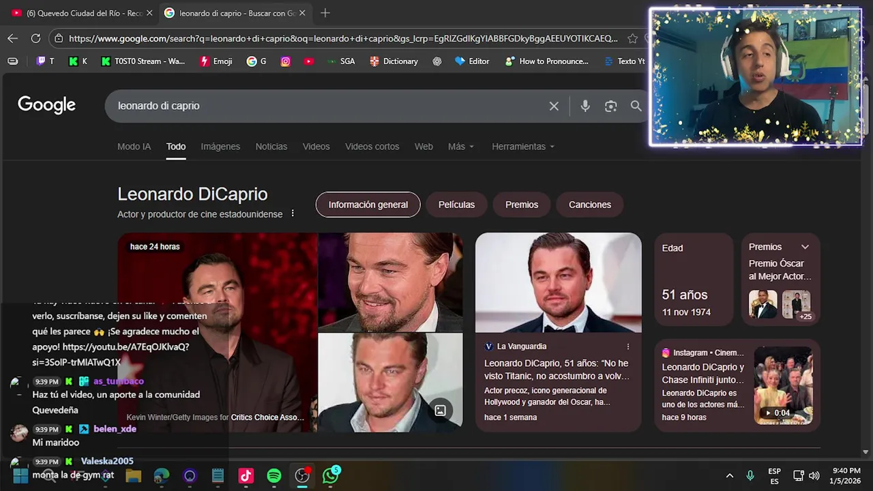Open the SGA bookmark
This screenshot has height=491, width=873.
coord(341,61)
